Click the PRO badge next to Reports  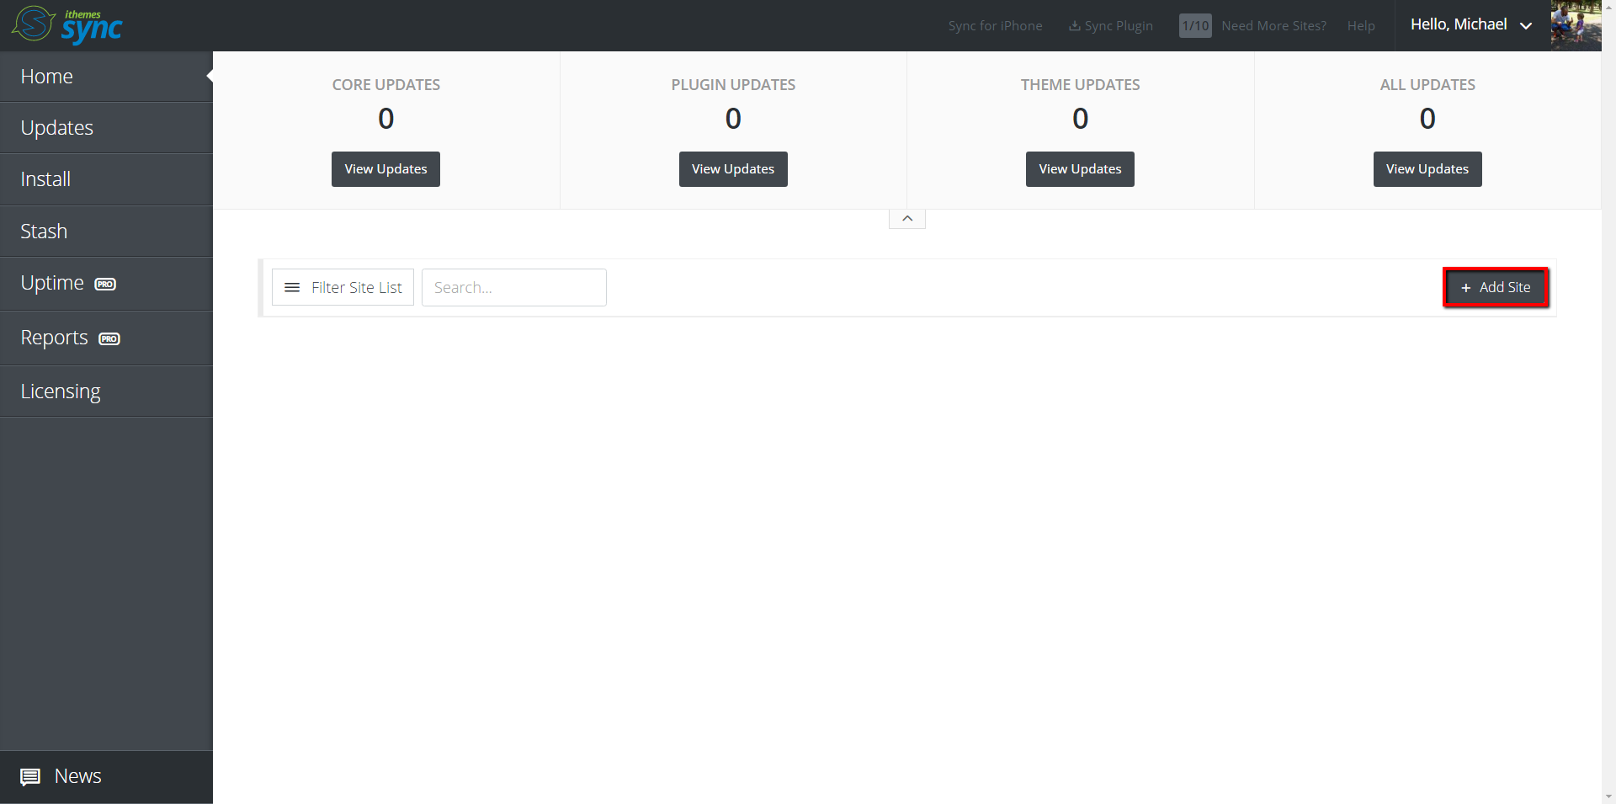pyautogui.click(x=109, y=339)
